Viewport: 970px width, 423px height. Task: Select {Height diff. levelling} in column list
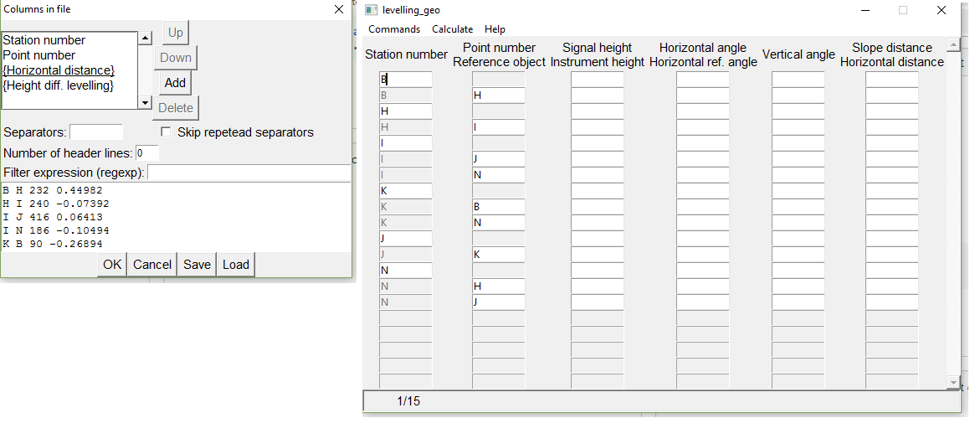(59, 85)
